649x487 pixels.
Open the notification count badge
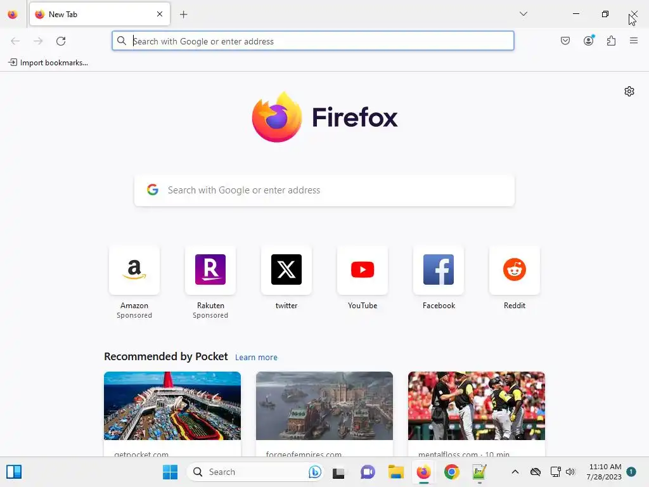pos(631,471)
